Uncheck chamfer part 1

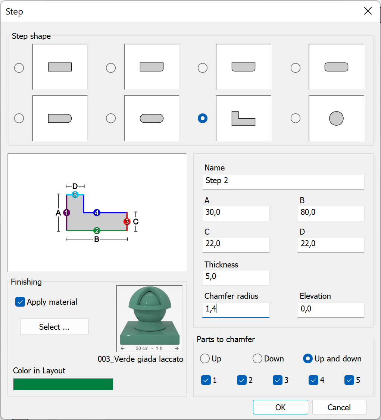click(206, 380)
